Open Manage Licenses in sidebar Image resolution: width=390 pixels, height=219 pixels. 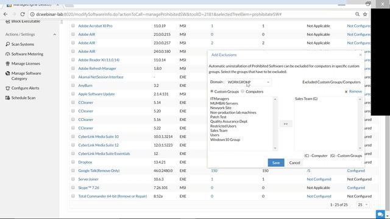pyautogui.click(x=26, y=63)
